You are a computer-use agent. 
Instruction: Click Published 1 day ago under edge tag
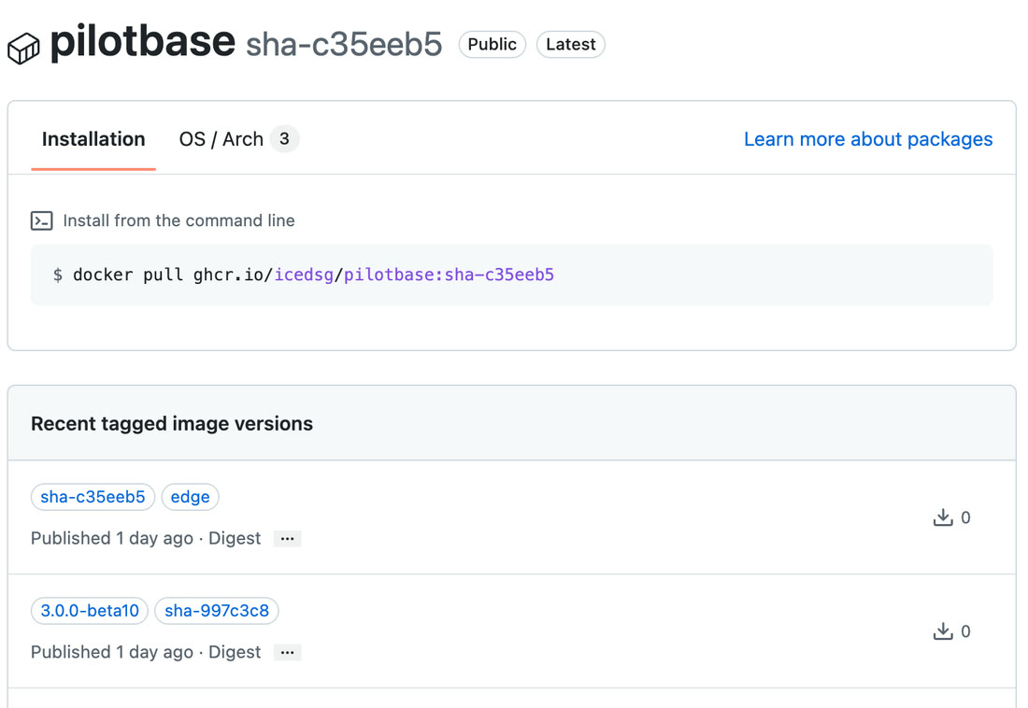[x=112, y=538]
